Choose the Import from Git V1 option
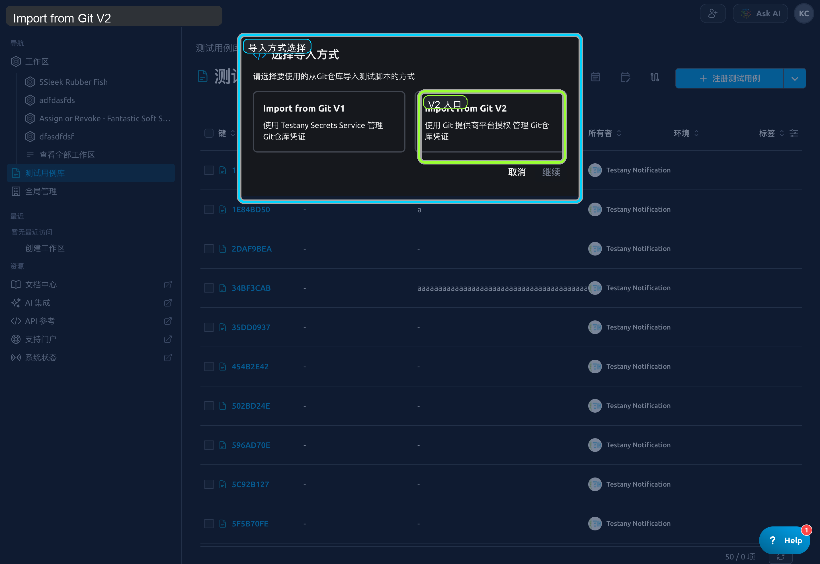Screen dimensions: 820x564 pyautogui.click(x=329, y=122)
